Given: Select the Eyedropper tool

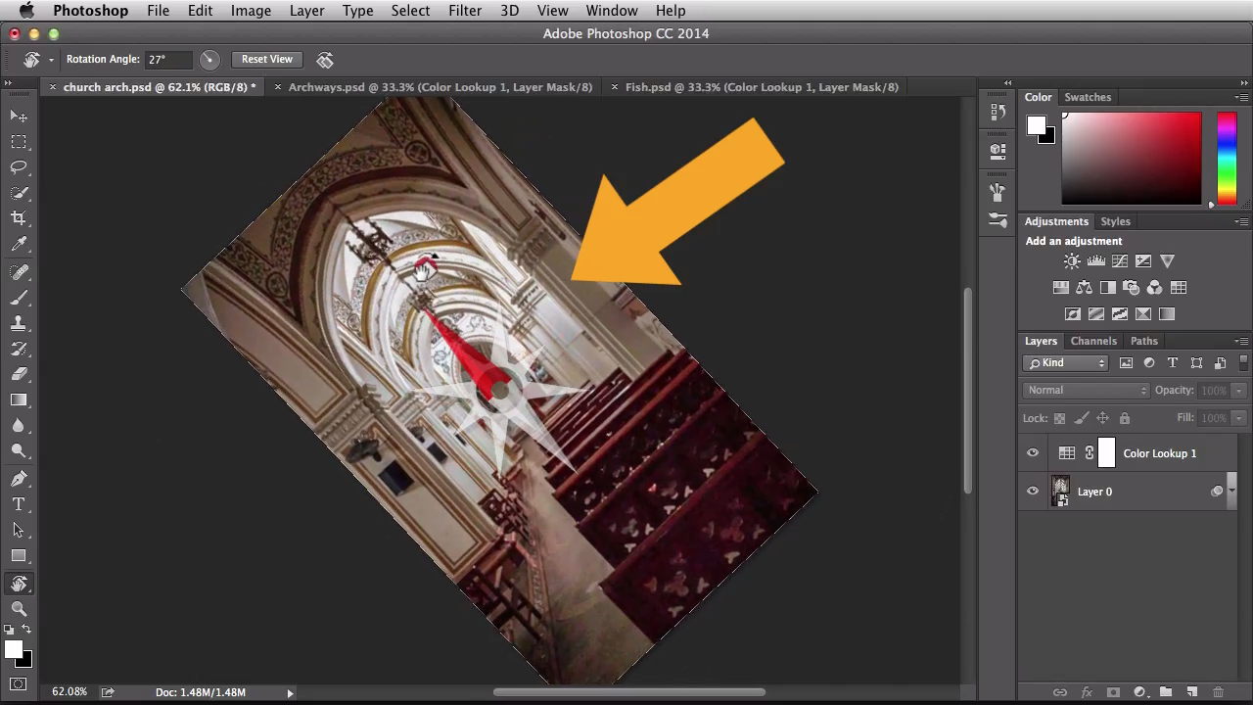Looking at the screenshot, I should pyautogui.click(x=19, y=244).
